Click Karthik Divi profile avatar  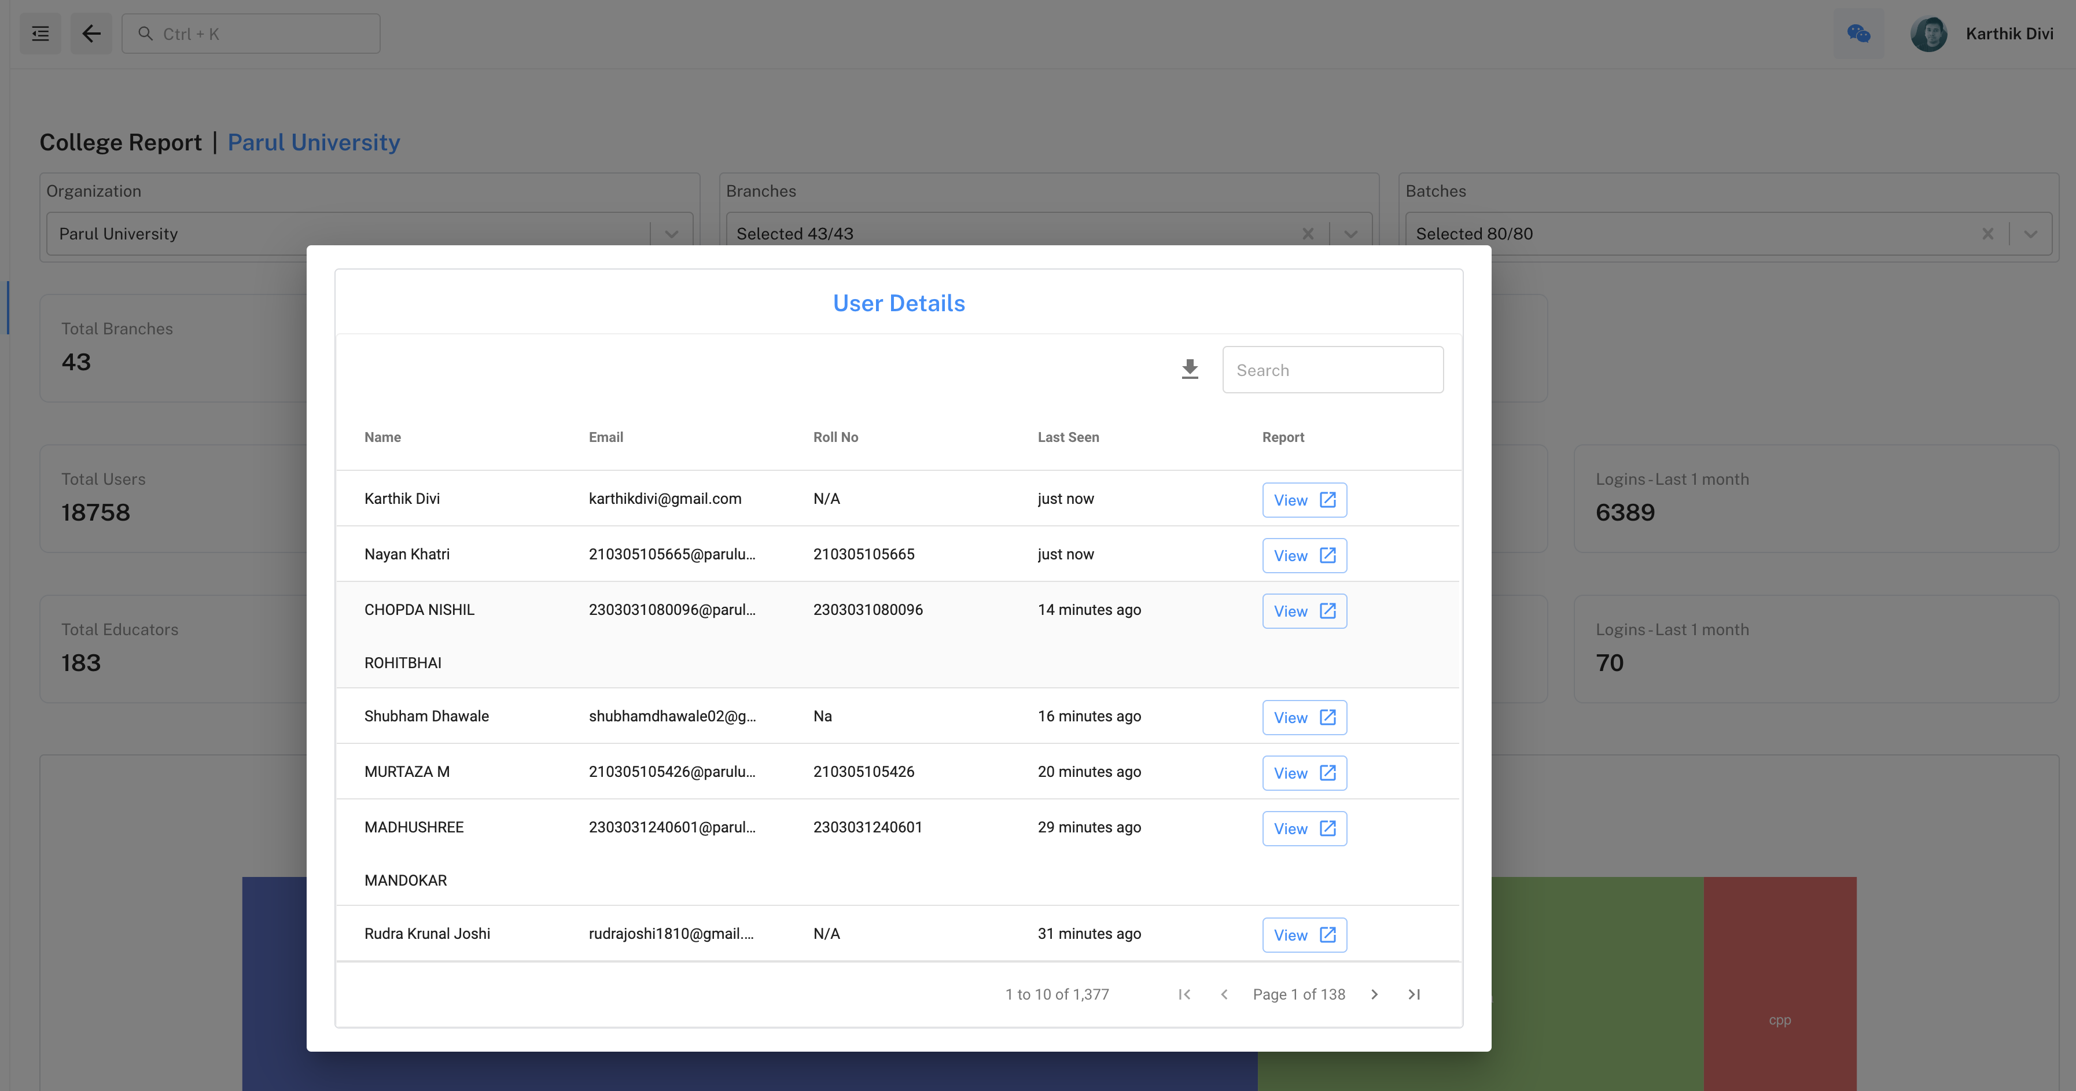[x=1928, y=34]
